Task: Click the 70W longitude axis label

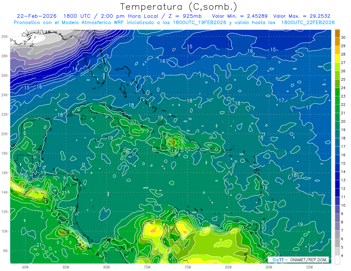Action: coord(188,267)
